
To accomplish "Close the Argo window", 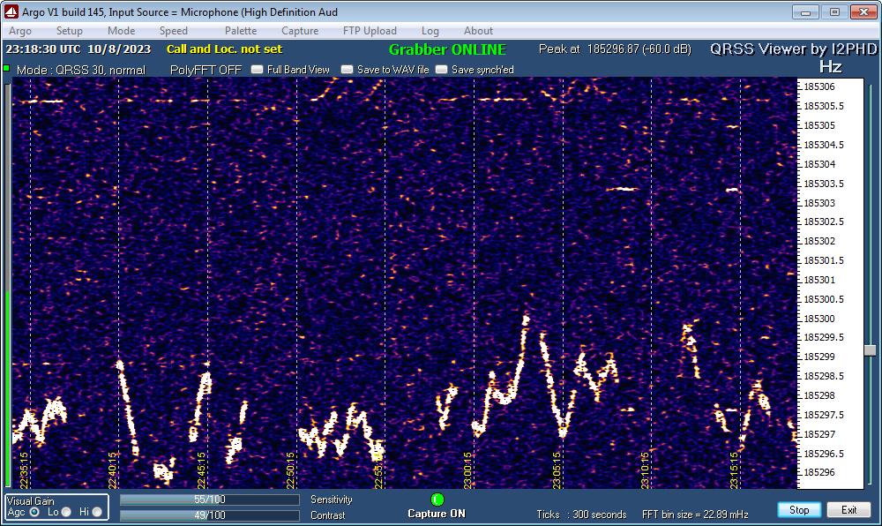I will click(x=864, y=11).
